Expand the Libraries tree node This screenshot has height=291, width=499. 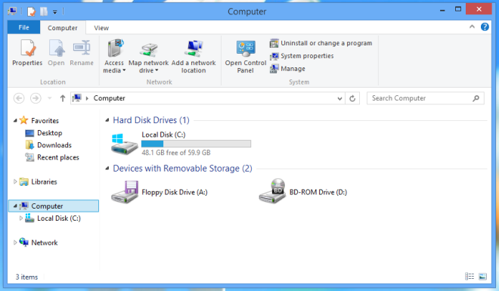tap(15, 181)
